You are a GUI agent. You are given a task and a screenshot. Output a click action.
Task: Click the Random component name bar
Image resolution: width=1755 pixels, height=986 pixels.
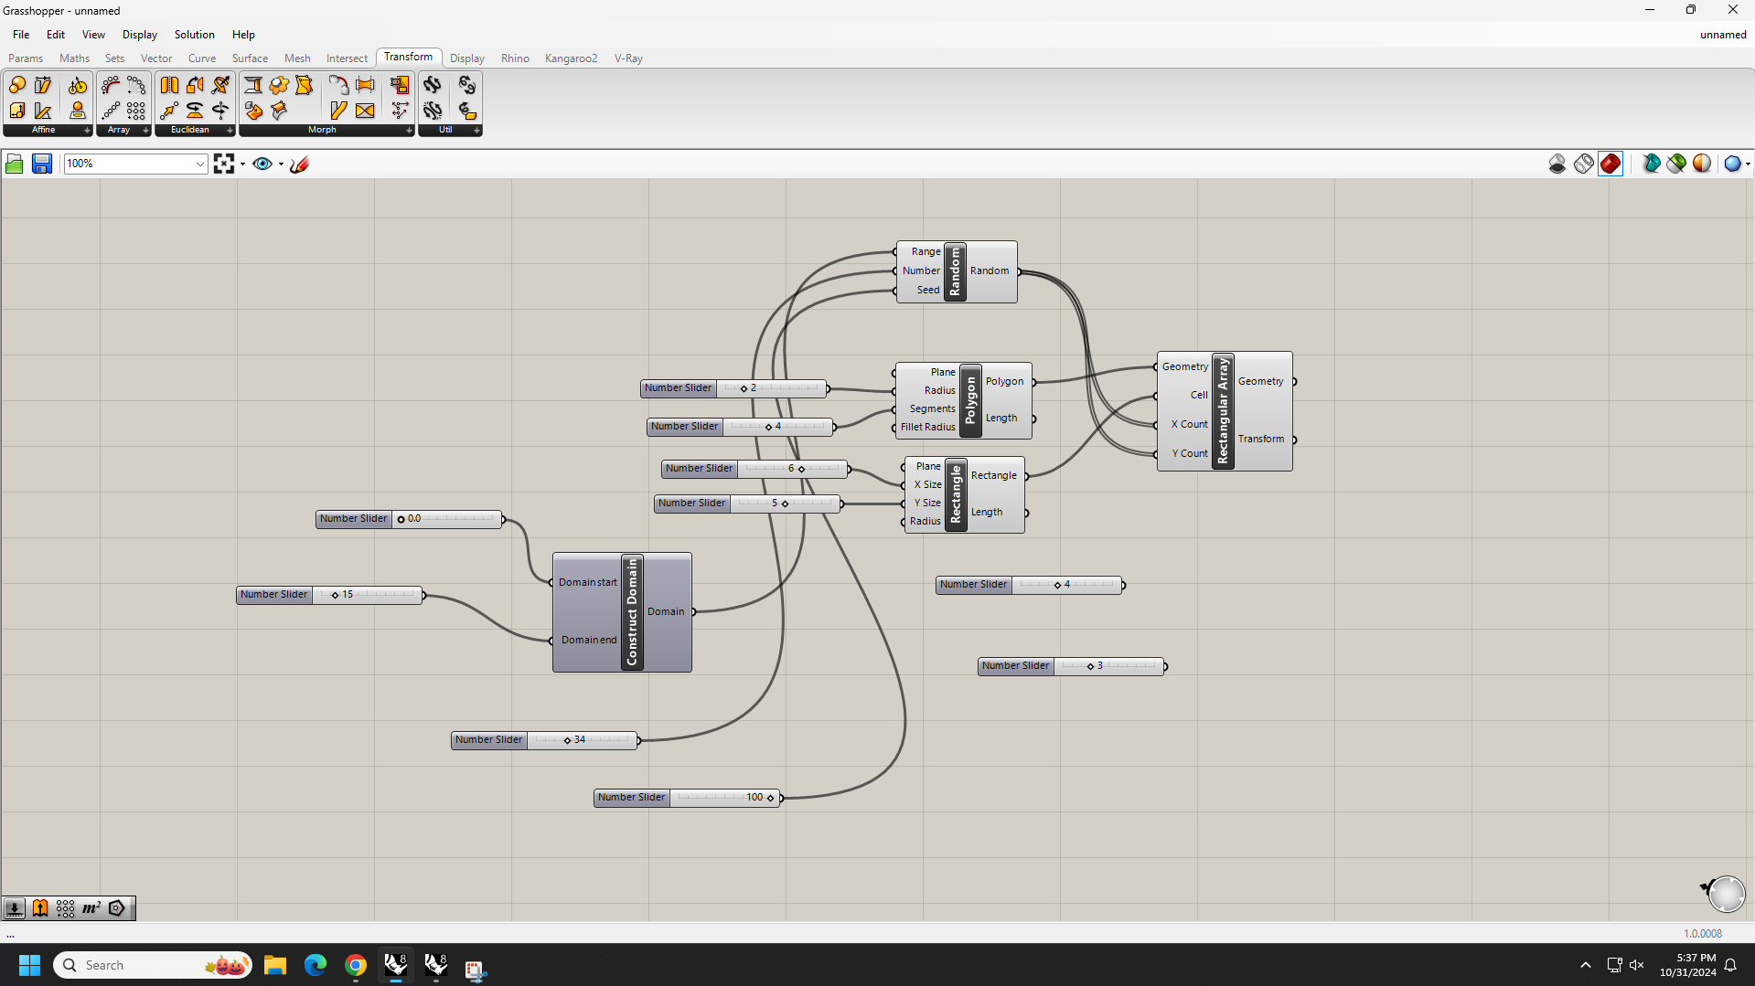[955, 271]
